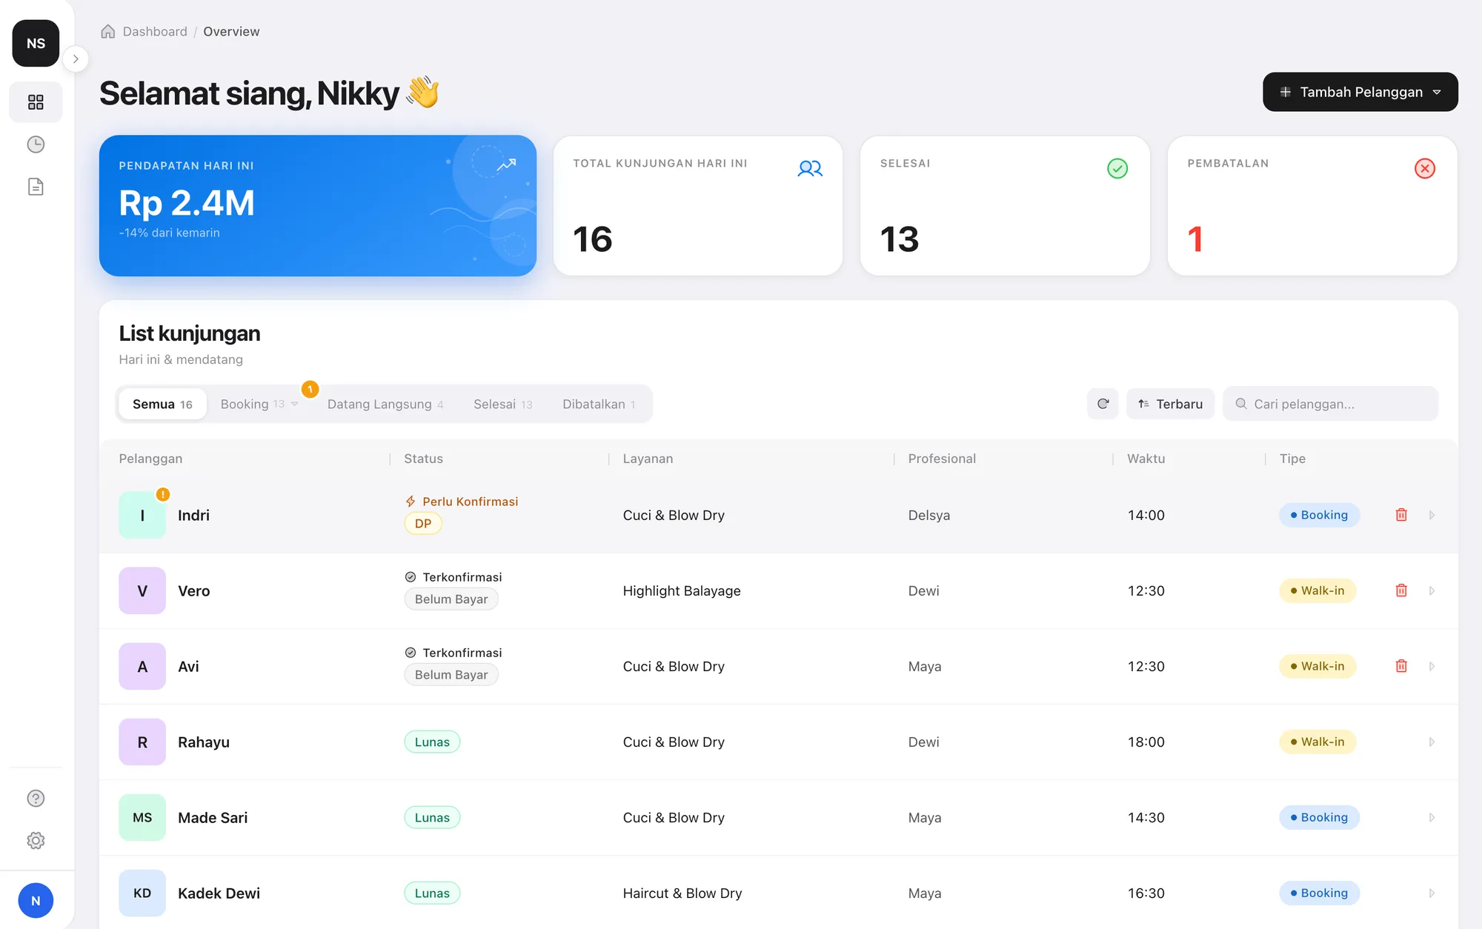1482x929 pixels.
Task: Focus the Cari pelanggan search field
Action: (x=1330, y=404)
